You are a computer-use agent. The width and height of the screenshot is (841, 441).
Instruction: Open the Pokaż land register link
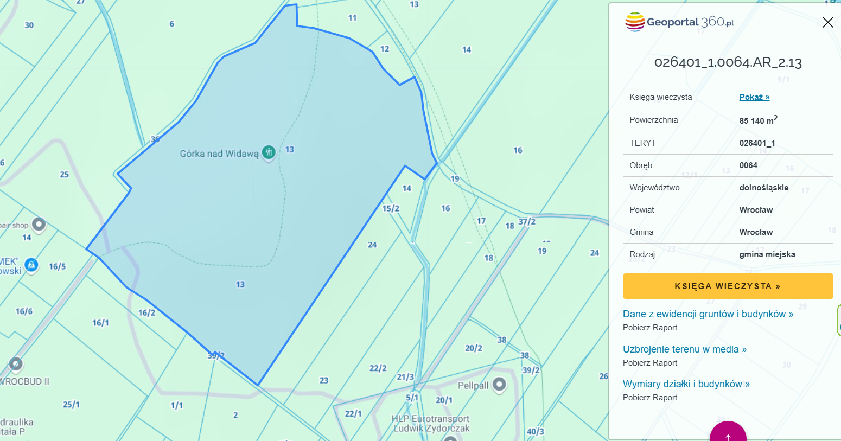point(754,97)
